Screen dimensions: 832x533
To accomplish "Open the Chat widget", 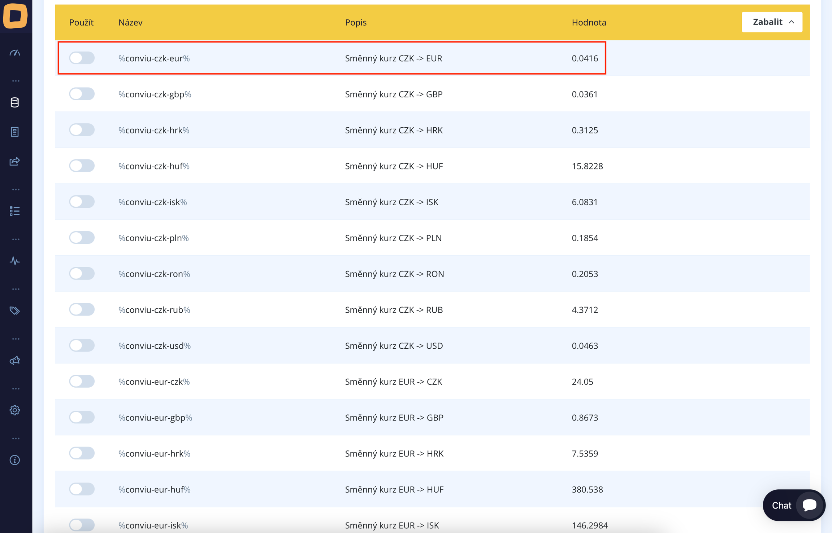I will (x=793, y=505).
